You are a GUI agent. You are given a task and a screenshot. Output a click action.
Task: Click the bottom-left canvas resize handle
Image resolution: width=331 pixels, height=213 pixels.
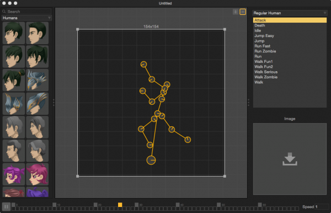77,176
